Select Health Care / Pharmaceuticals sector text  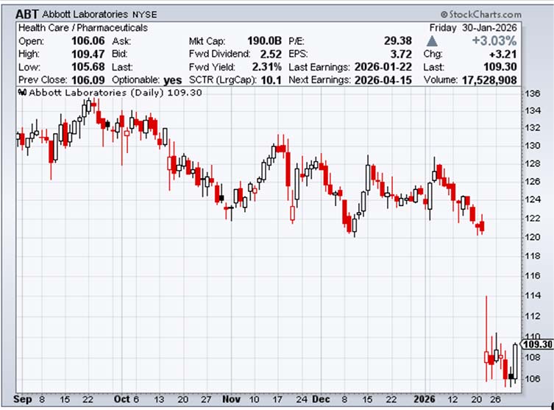pos(83,28)
